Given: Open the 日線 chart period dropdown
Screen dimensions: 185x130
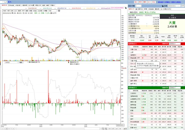Looking at the screenshot, I should coord(53,11).
